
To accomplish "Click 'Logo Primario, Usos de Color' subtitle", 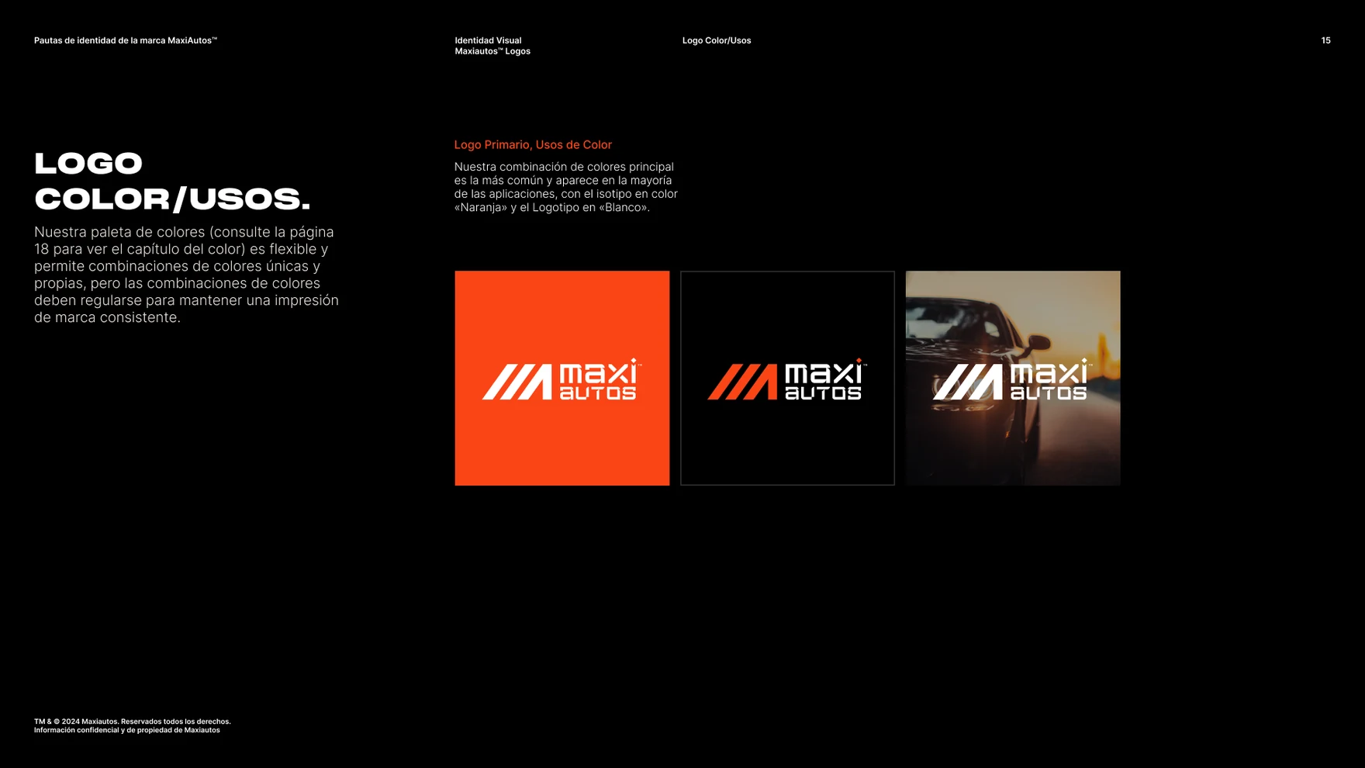I will (x=533, y=144).
